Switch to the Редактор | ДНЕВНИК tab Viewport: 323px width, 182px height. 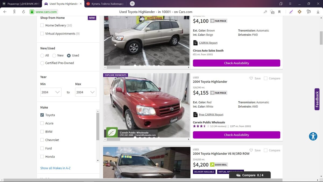point(21,4)
